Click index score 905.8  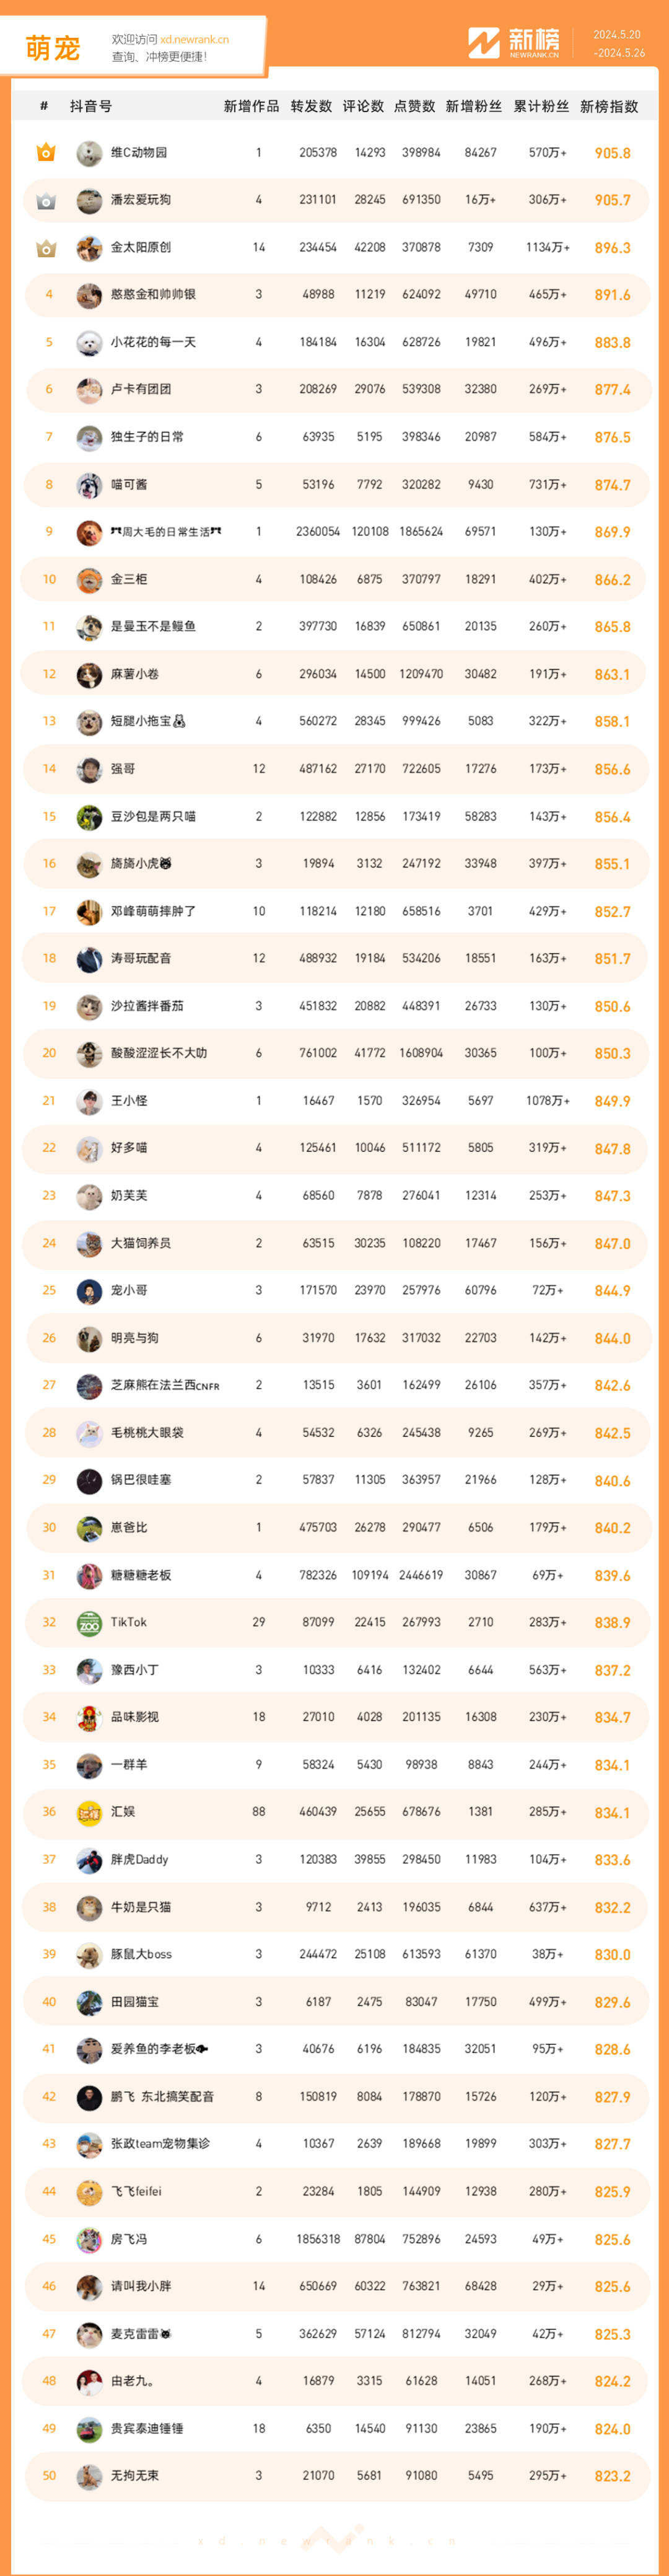click(612, 154)
